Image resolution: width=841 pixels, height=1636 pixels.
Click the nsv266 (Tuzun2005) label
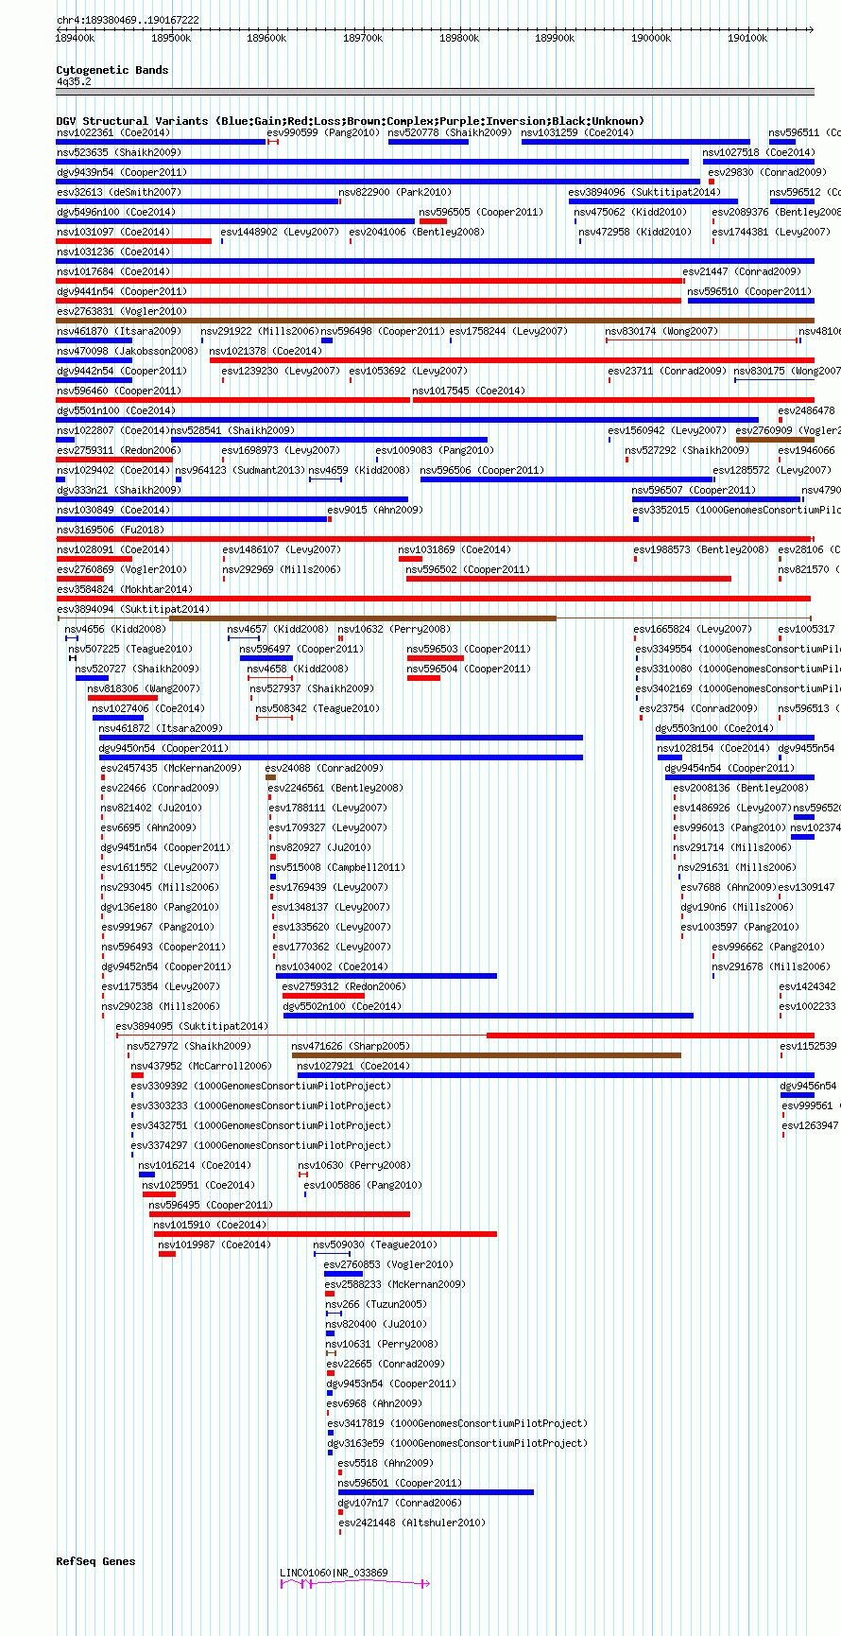[377, 1304]
